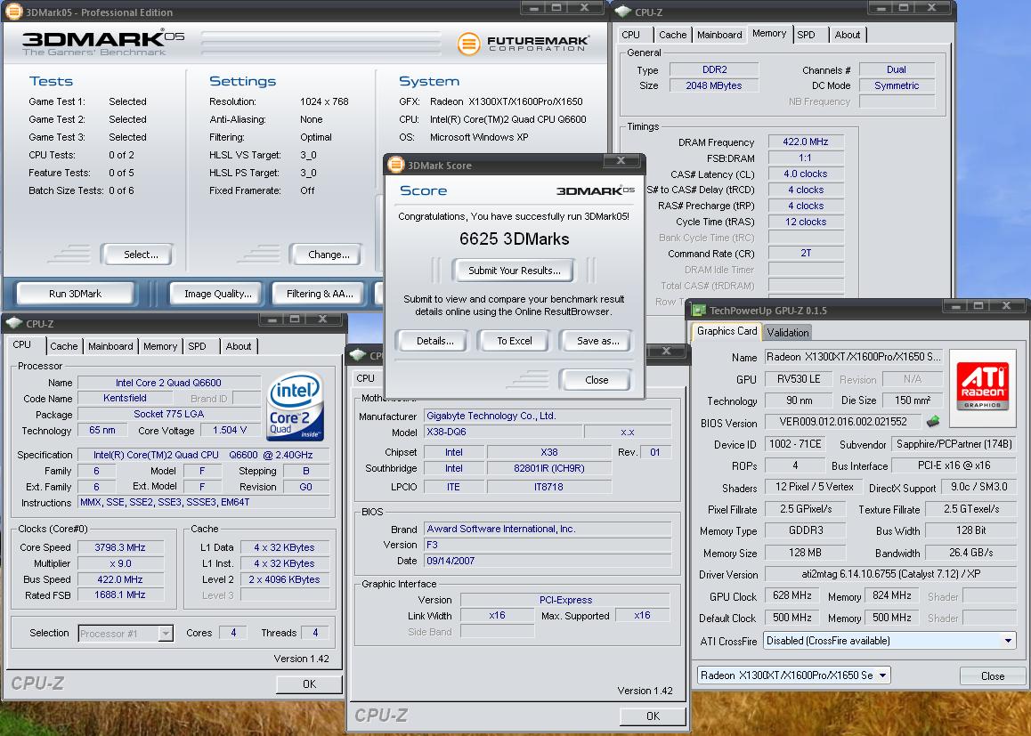Switch to the SPD tab in bottom-left CPU-Z
Image resolution: width=1031 pixels, height=736 pixels.
click(198, 346)
